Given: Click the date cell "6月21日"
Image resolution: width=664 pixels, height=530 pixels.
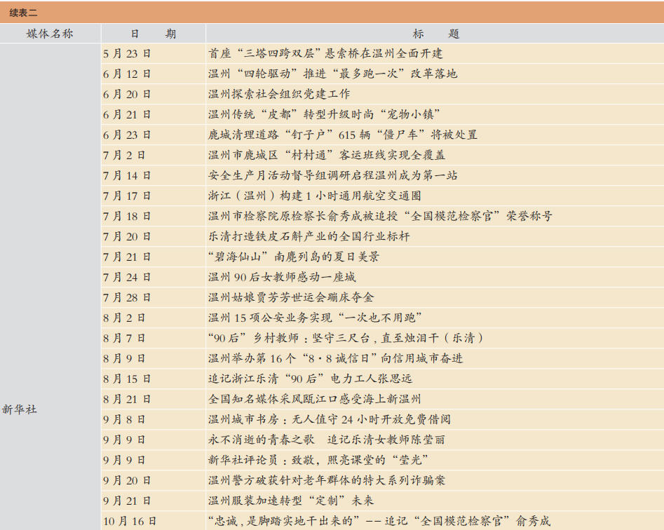Looking at the screenshot, I should 127,115.
